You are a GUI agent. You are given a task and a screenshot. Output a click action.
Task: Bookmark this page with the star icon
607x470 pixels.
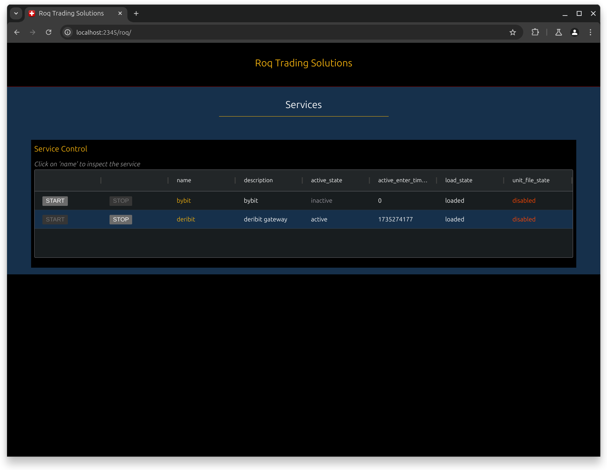pos(513,32)
